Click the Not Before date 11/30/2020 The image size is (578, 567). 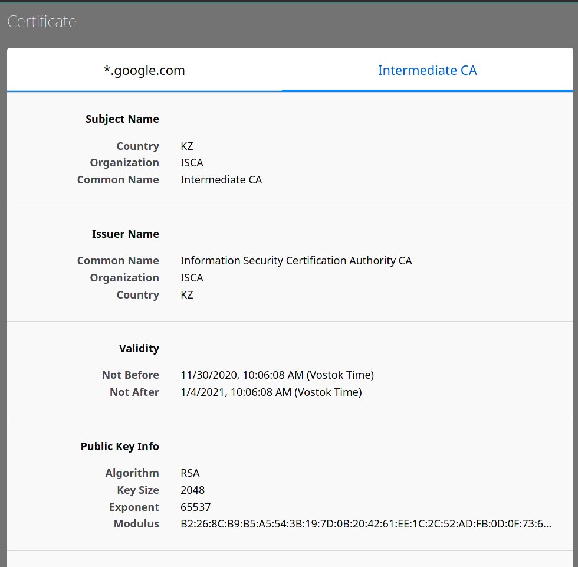click(x=277, y=375)
